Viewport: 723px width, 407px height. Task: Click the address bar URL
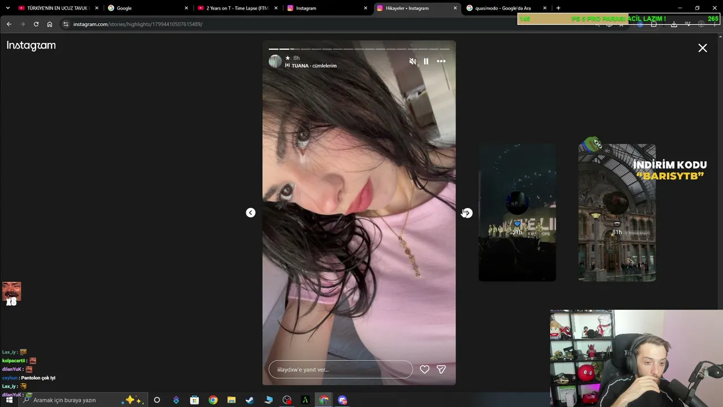pos(138,24)
